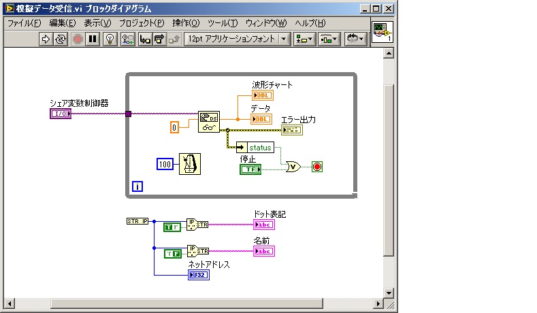Open the 編集(E) menu
This screenshot has width=537, height=313.
click(63, 23)
